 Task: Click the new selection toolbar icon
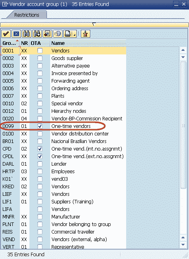[47, 34]
